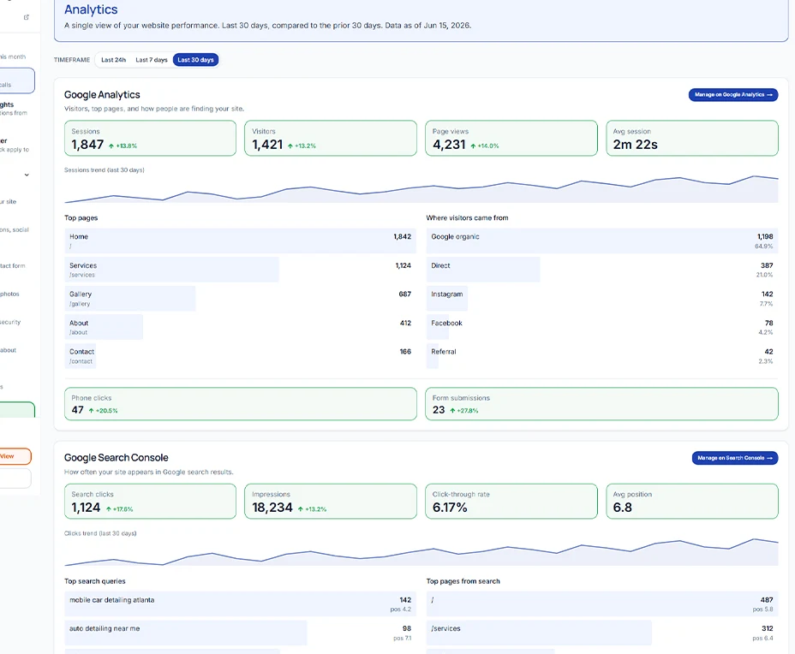Click the Instagram traffic source row
Viewport: 795px width, 654px height.
coord(602,299)
